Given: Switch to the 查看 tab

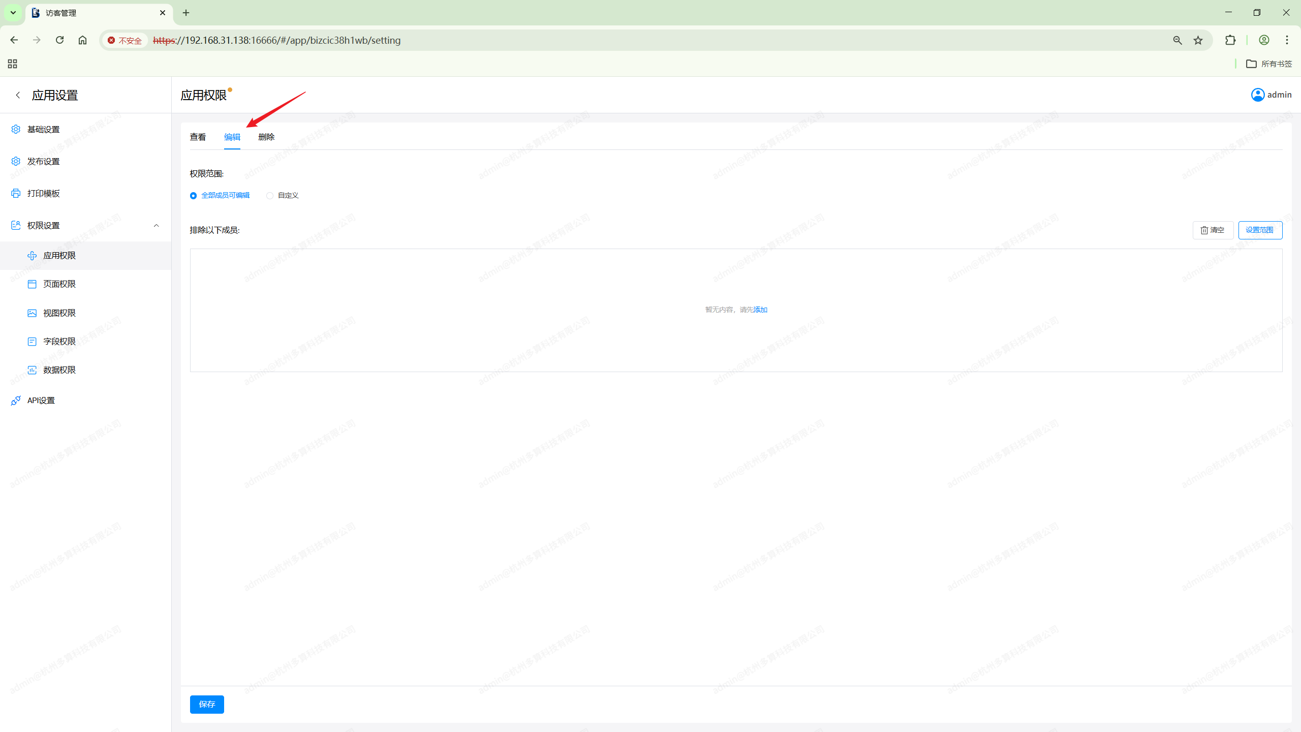Looking at the screenshot, I should 198,137.
